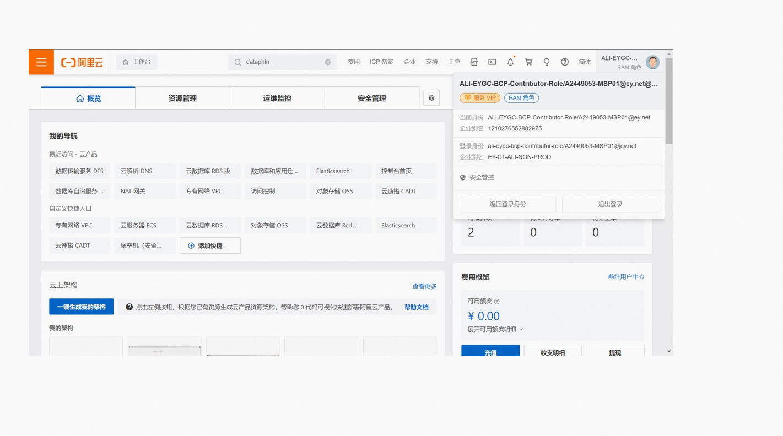Open the 工单 menu
The image size is (783, 436).
click(454, 62)
